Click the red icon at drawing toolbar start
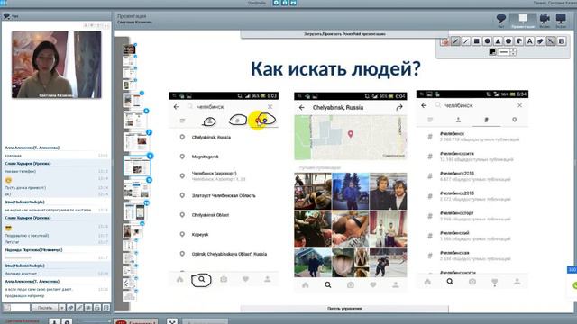The height and width of the screenshot is (324, 577). click(x=444, y=41)
